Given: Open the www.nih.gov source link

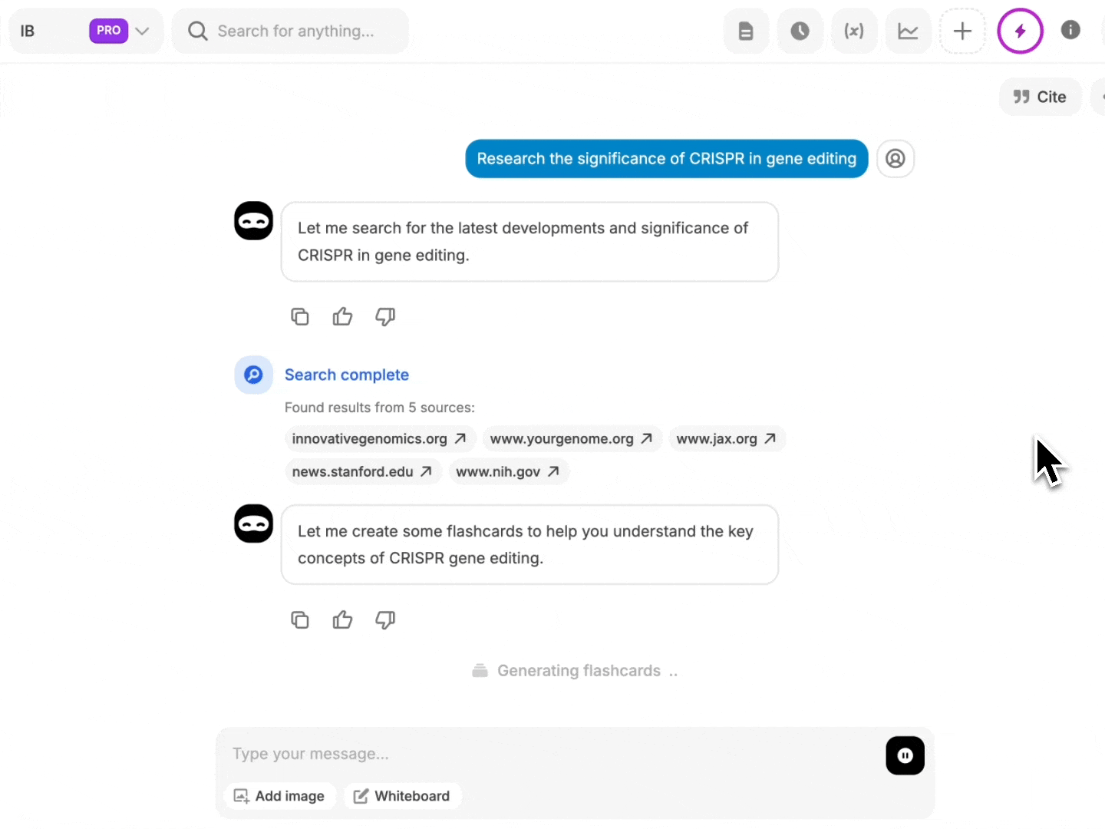Looking at the screenshot, I should 507,472.
